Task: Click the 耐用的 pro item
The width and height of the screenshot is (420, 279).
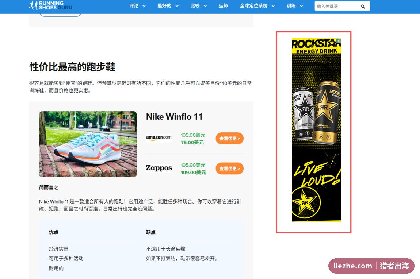Action: click(x=56, y=268)
